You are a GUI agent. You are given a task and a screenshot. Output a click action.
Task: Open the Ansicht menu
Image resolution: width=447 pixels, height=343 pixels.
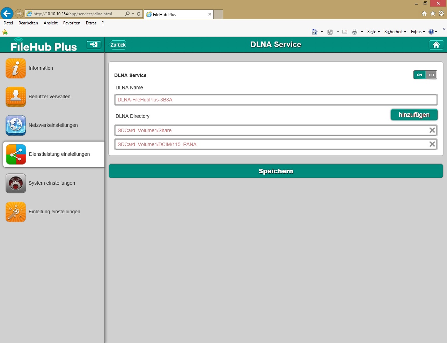[51, 23]
